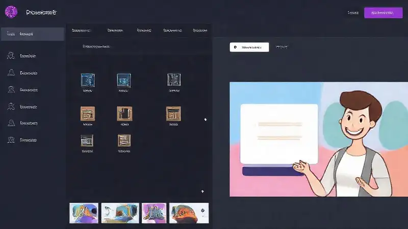The width and height of the screenshot is (408, 229).
Task: Click the fifth icon in the left sidebar list
Action: click(11, 123)
